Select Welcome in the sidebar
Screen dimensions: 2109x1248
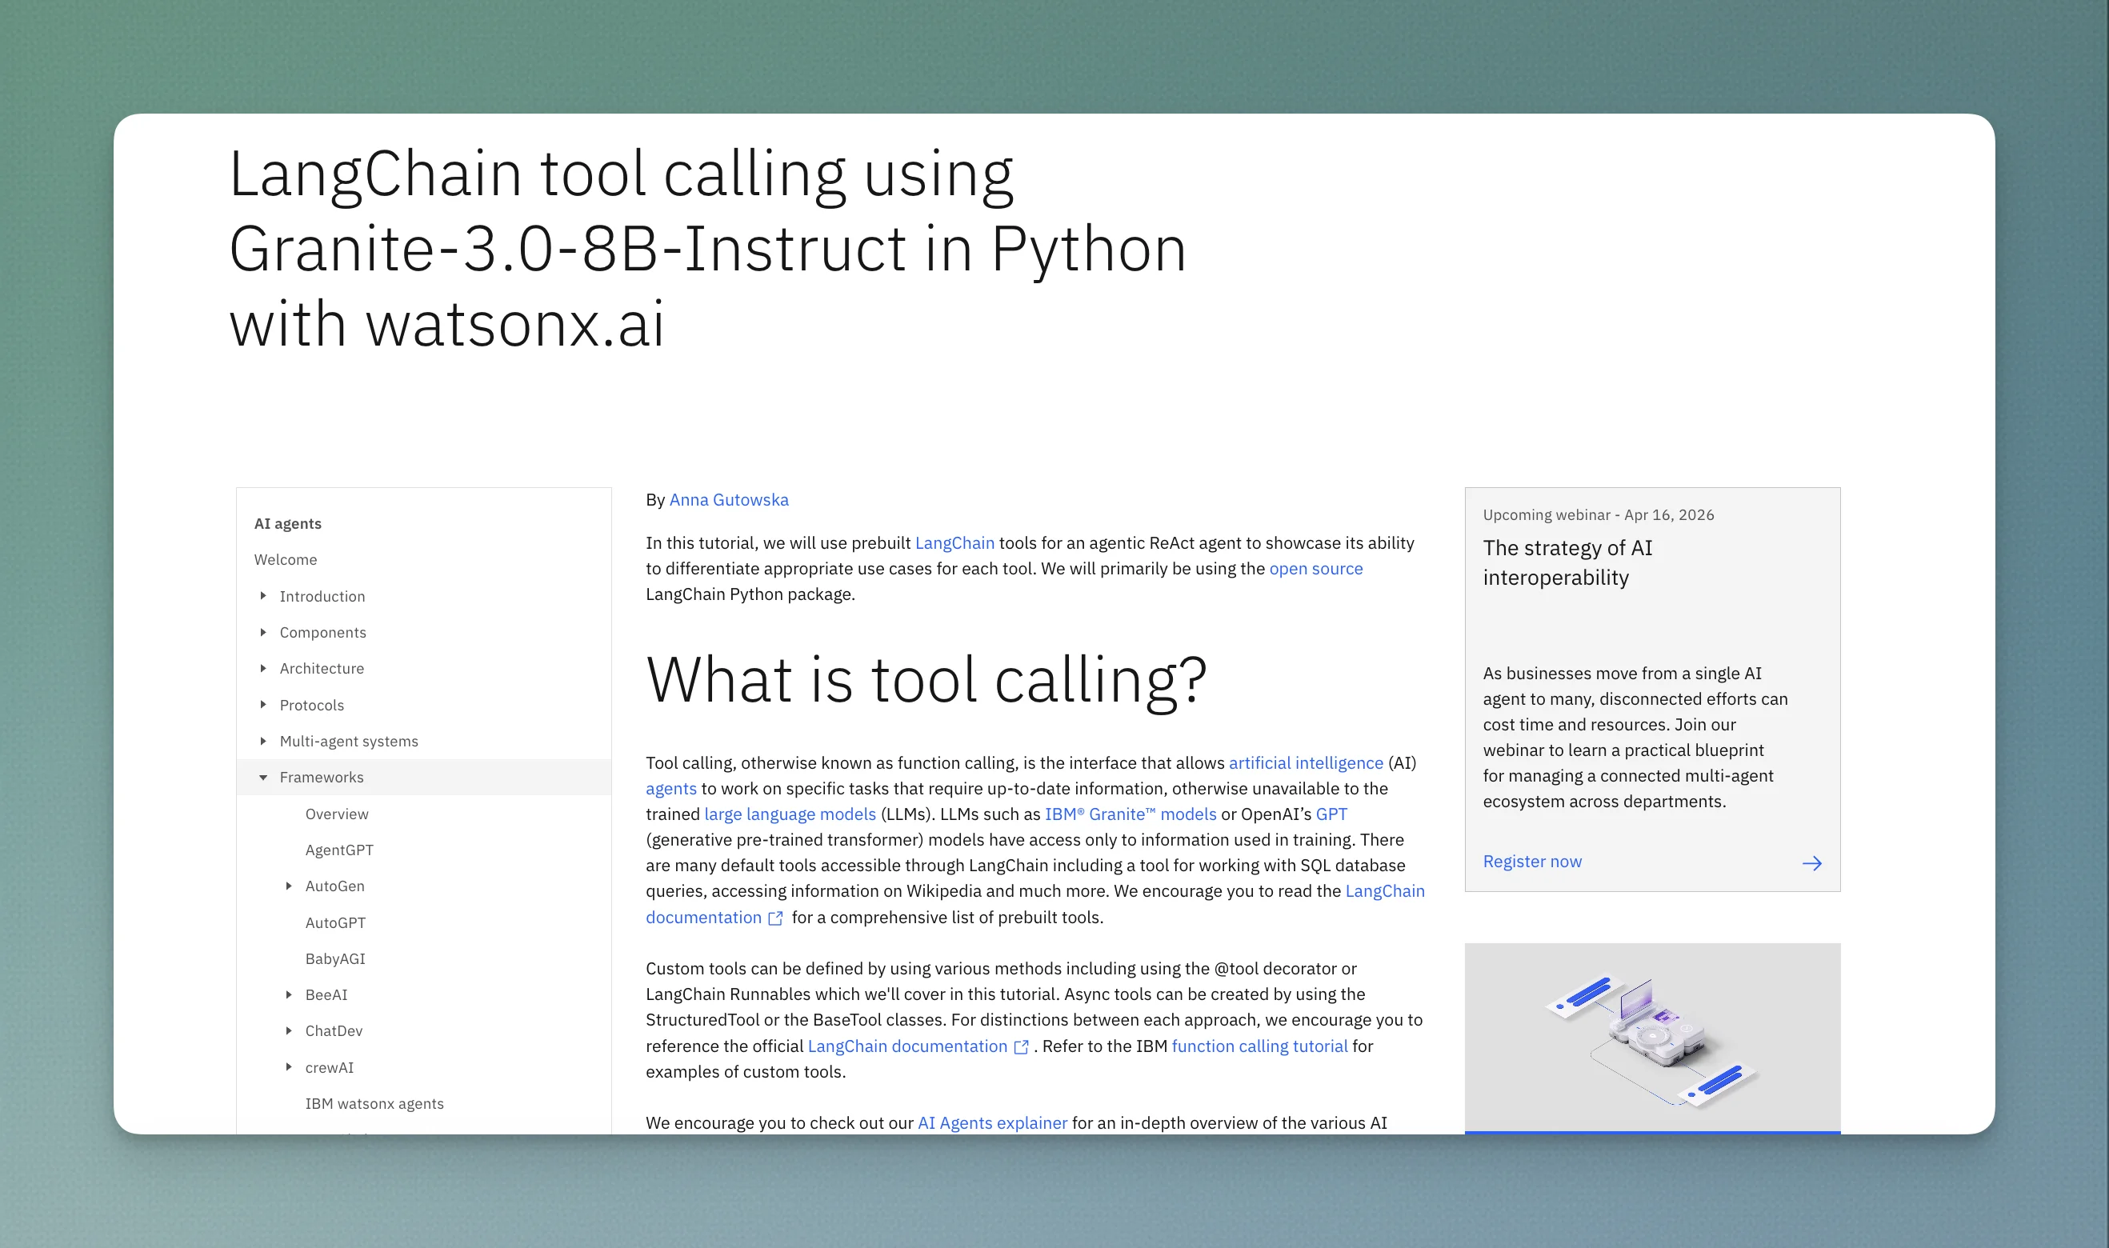[285, 559]
